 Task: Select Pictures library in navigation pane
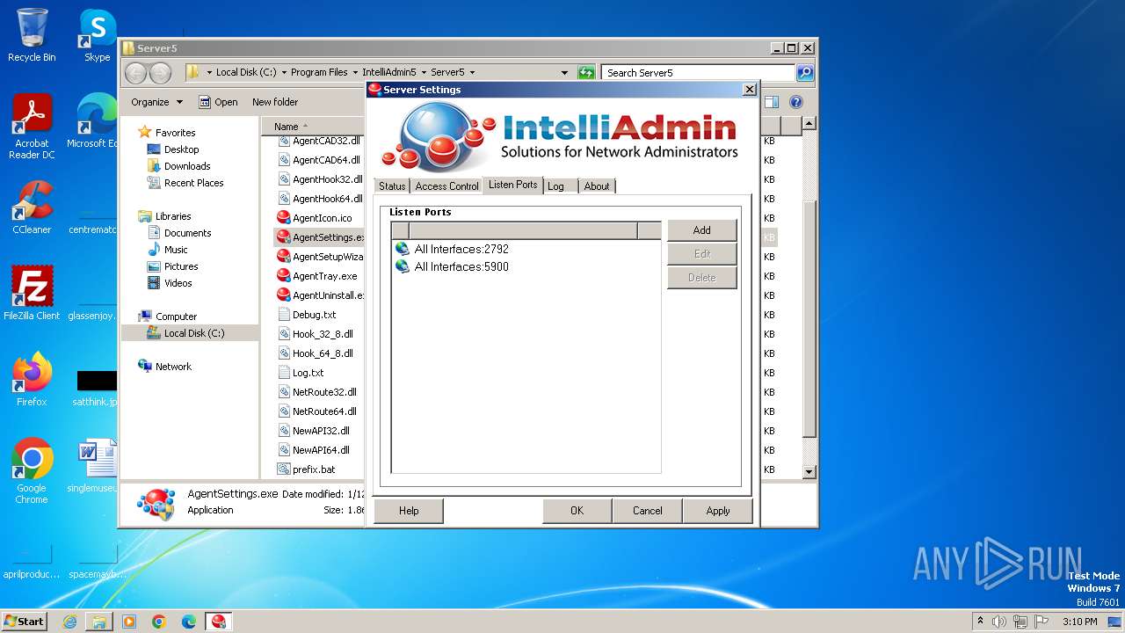pos(181,266)
